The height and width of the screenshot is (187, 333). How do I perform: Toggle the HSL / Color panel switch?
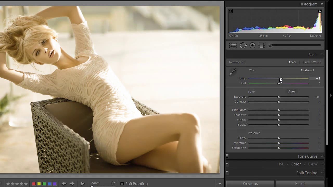click(x=227, y=164)
